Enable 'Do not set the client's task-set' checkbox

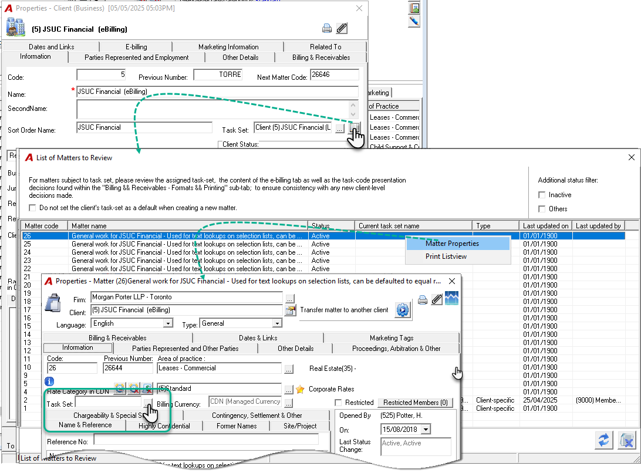pyautogui.click(x=32, y=208)
